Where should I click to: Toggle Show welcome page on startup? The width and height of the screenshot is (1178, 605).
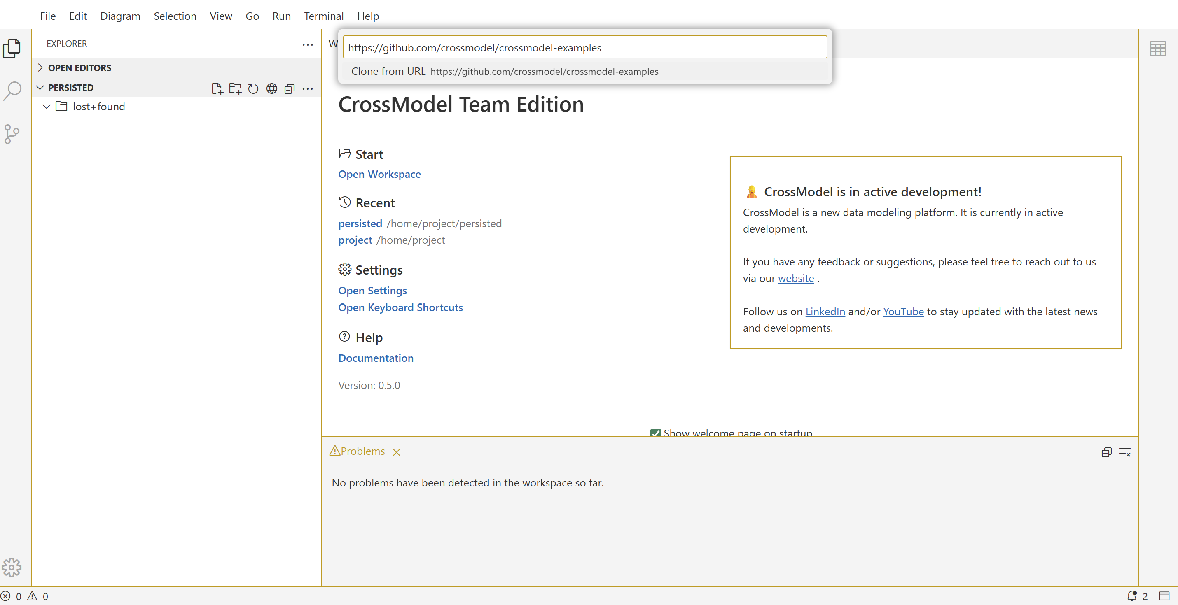point(655,433)
